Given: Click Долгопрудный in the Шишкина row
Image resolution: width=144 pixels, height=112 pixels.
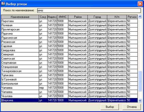Looking at the screenshot, I should point(97,100).
